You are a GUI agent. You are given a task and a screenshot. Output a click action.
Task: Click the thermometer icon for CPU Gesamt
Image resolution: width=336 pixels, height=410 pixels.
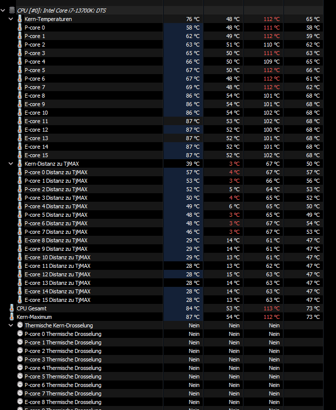[x=12, y=308]
